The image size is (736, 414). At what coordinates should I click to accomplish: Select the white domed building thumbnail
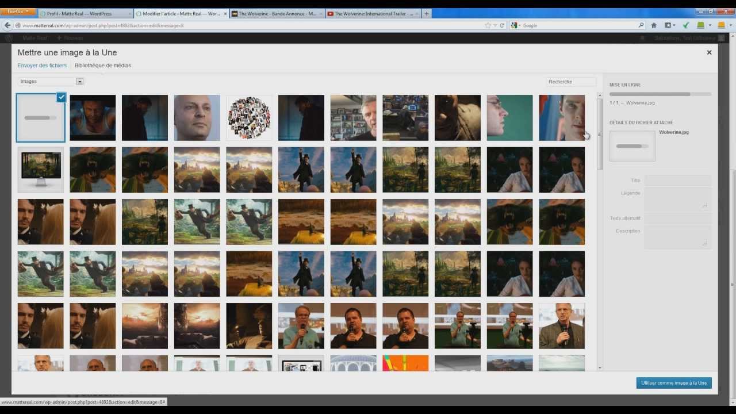(x=353, y=363)
